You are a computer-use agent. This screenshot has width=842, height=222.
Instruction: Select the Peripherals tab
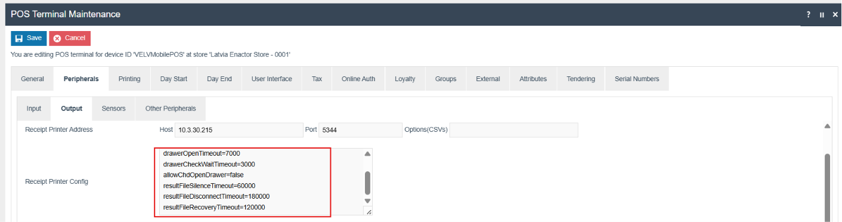(81, 79)
